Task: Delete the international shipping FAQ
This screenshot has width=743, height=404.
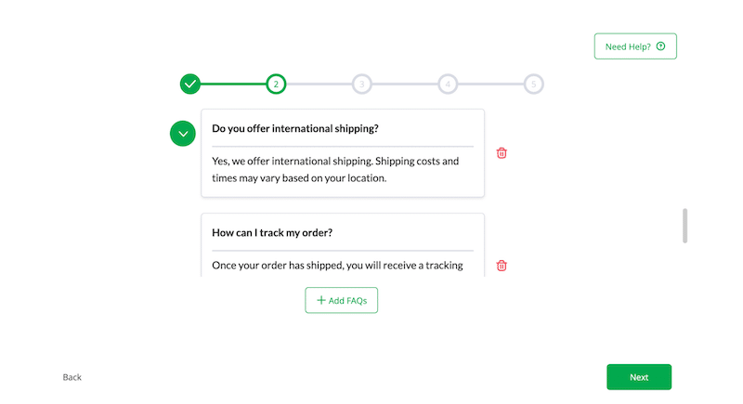Action: (502, 152)
